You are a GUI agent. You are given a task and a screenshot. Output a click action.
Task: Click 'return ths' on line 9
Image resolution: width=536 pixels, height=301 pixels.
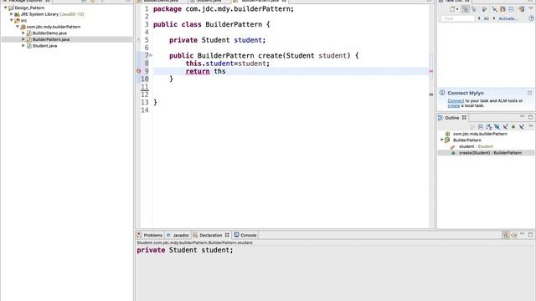[x=205, y=71]
